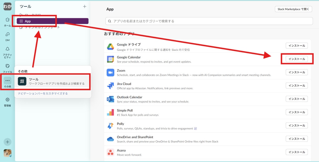Click the workspace icon at top left
319x162 pixels.
[7, 6]
